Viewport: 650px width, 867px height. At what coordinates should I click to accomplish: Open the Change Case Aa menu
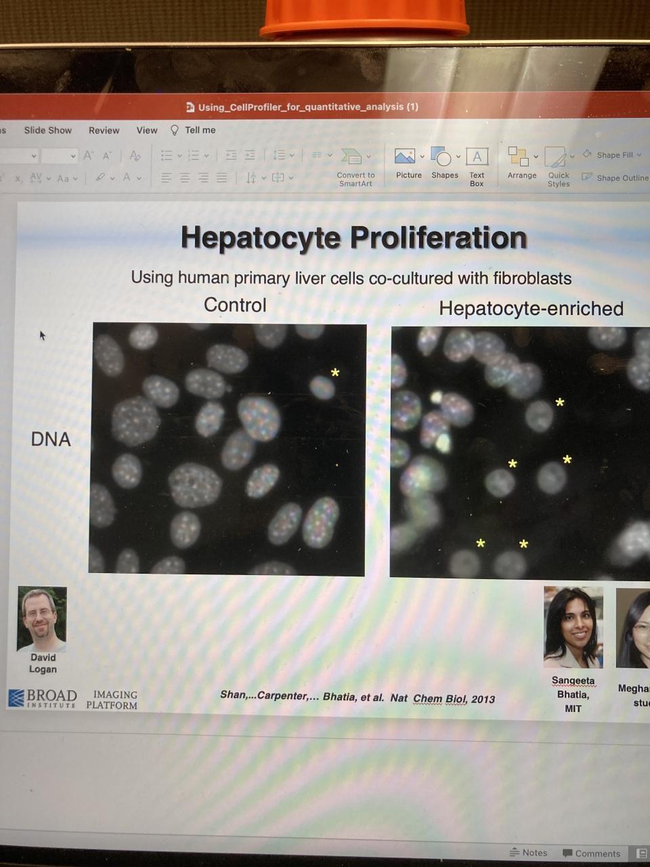tap(67, 178)
